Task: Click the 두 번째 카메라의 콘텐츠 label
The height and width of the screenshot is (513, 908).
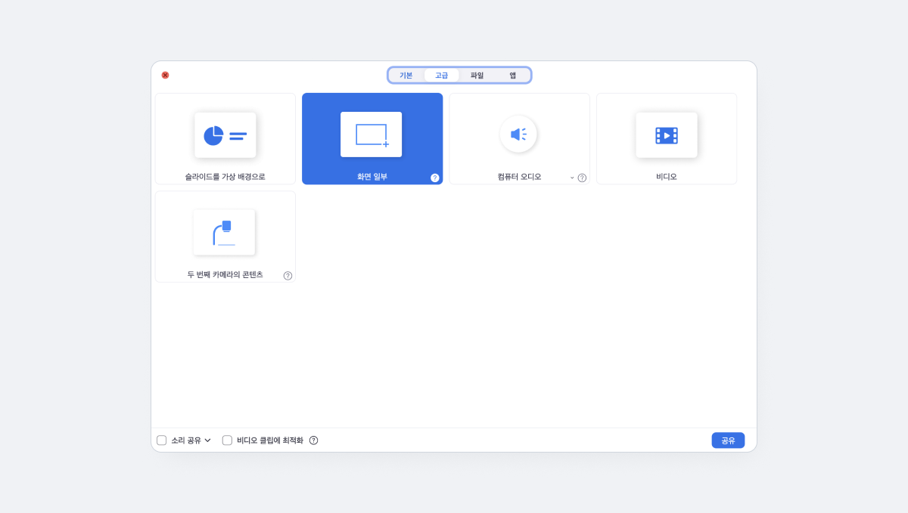Action: coord(225,275)
